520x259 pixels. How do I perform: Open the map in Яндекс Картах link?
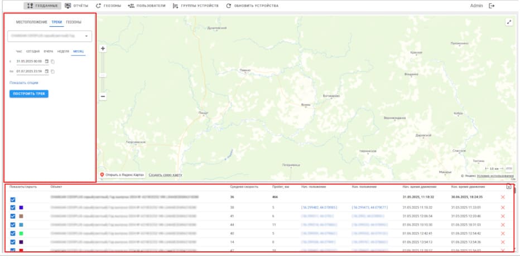coord(122,175)
